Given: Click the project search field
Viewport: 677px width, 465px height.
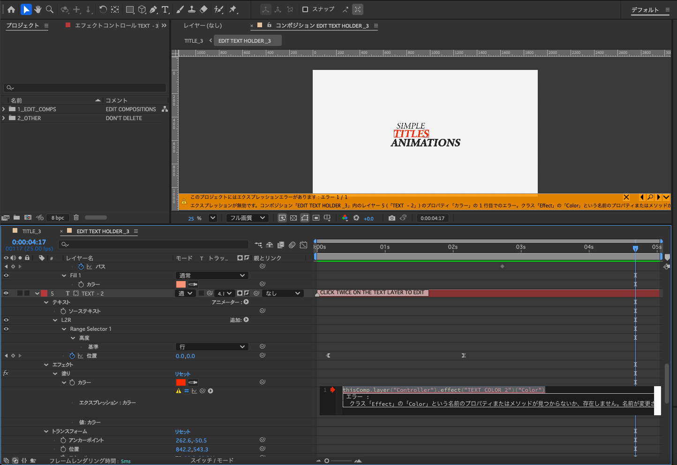Looking at the screenshot, I should pos(85,88).
